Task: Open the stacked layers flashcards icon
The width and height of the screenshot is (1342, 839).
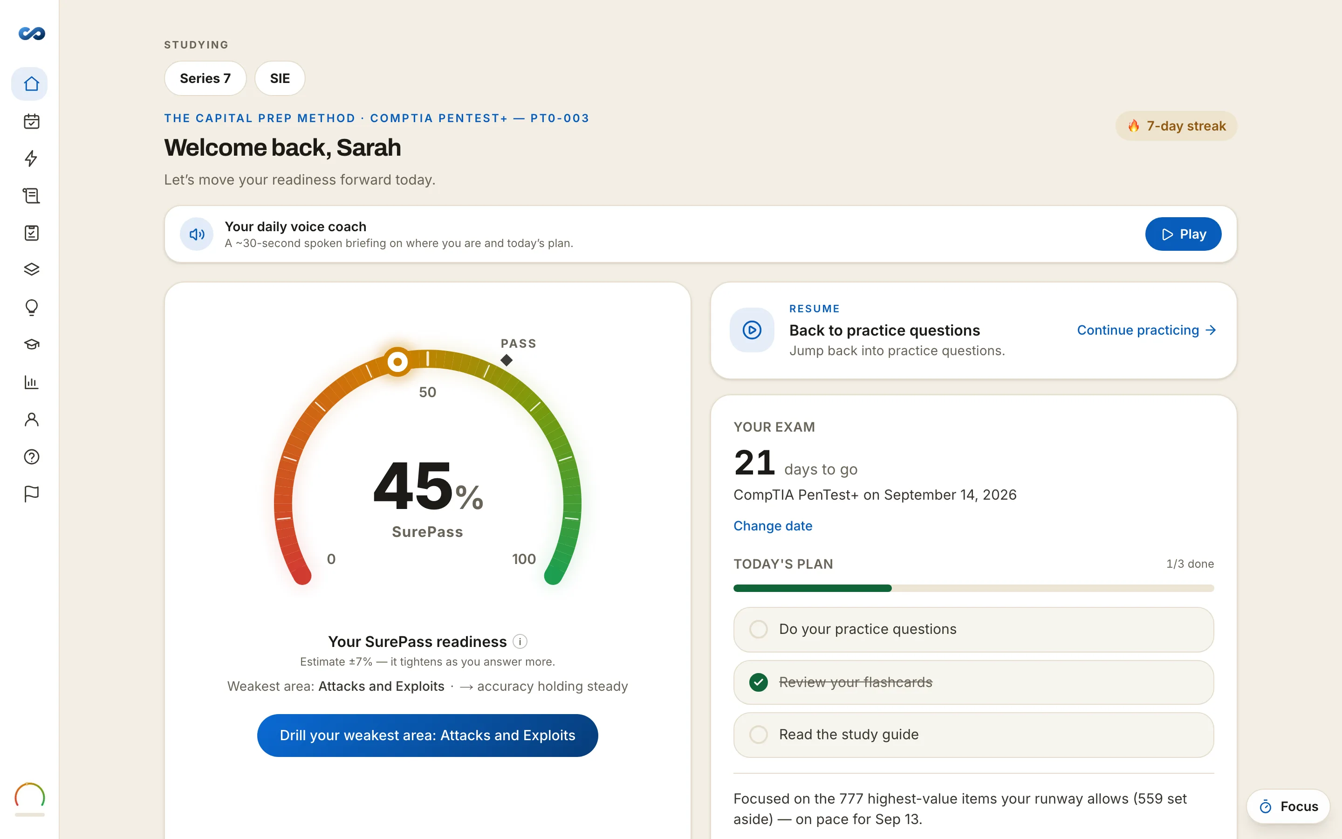Action: click(31, 270)
